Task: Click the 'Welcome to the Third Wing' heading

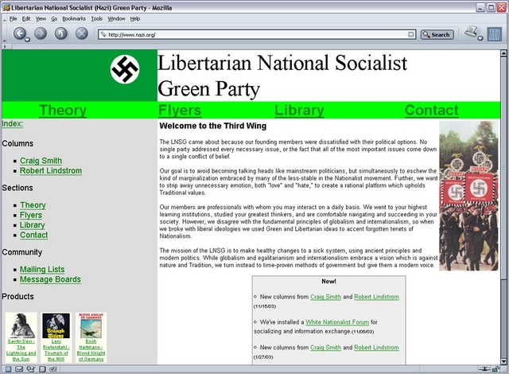Action: 213,126
